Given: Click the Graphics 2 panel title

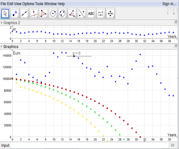Looking at the screenshot, I should (12, 23).
